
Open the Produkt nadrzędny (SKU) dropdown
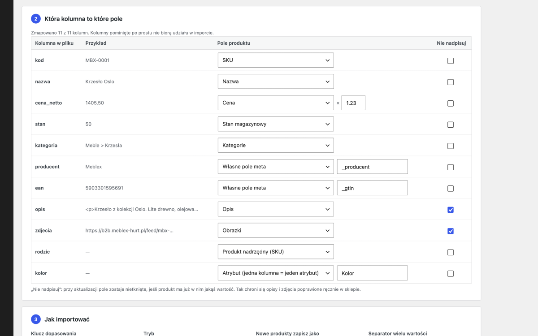tap(276, 252)
